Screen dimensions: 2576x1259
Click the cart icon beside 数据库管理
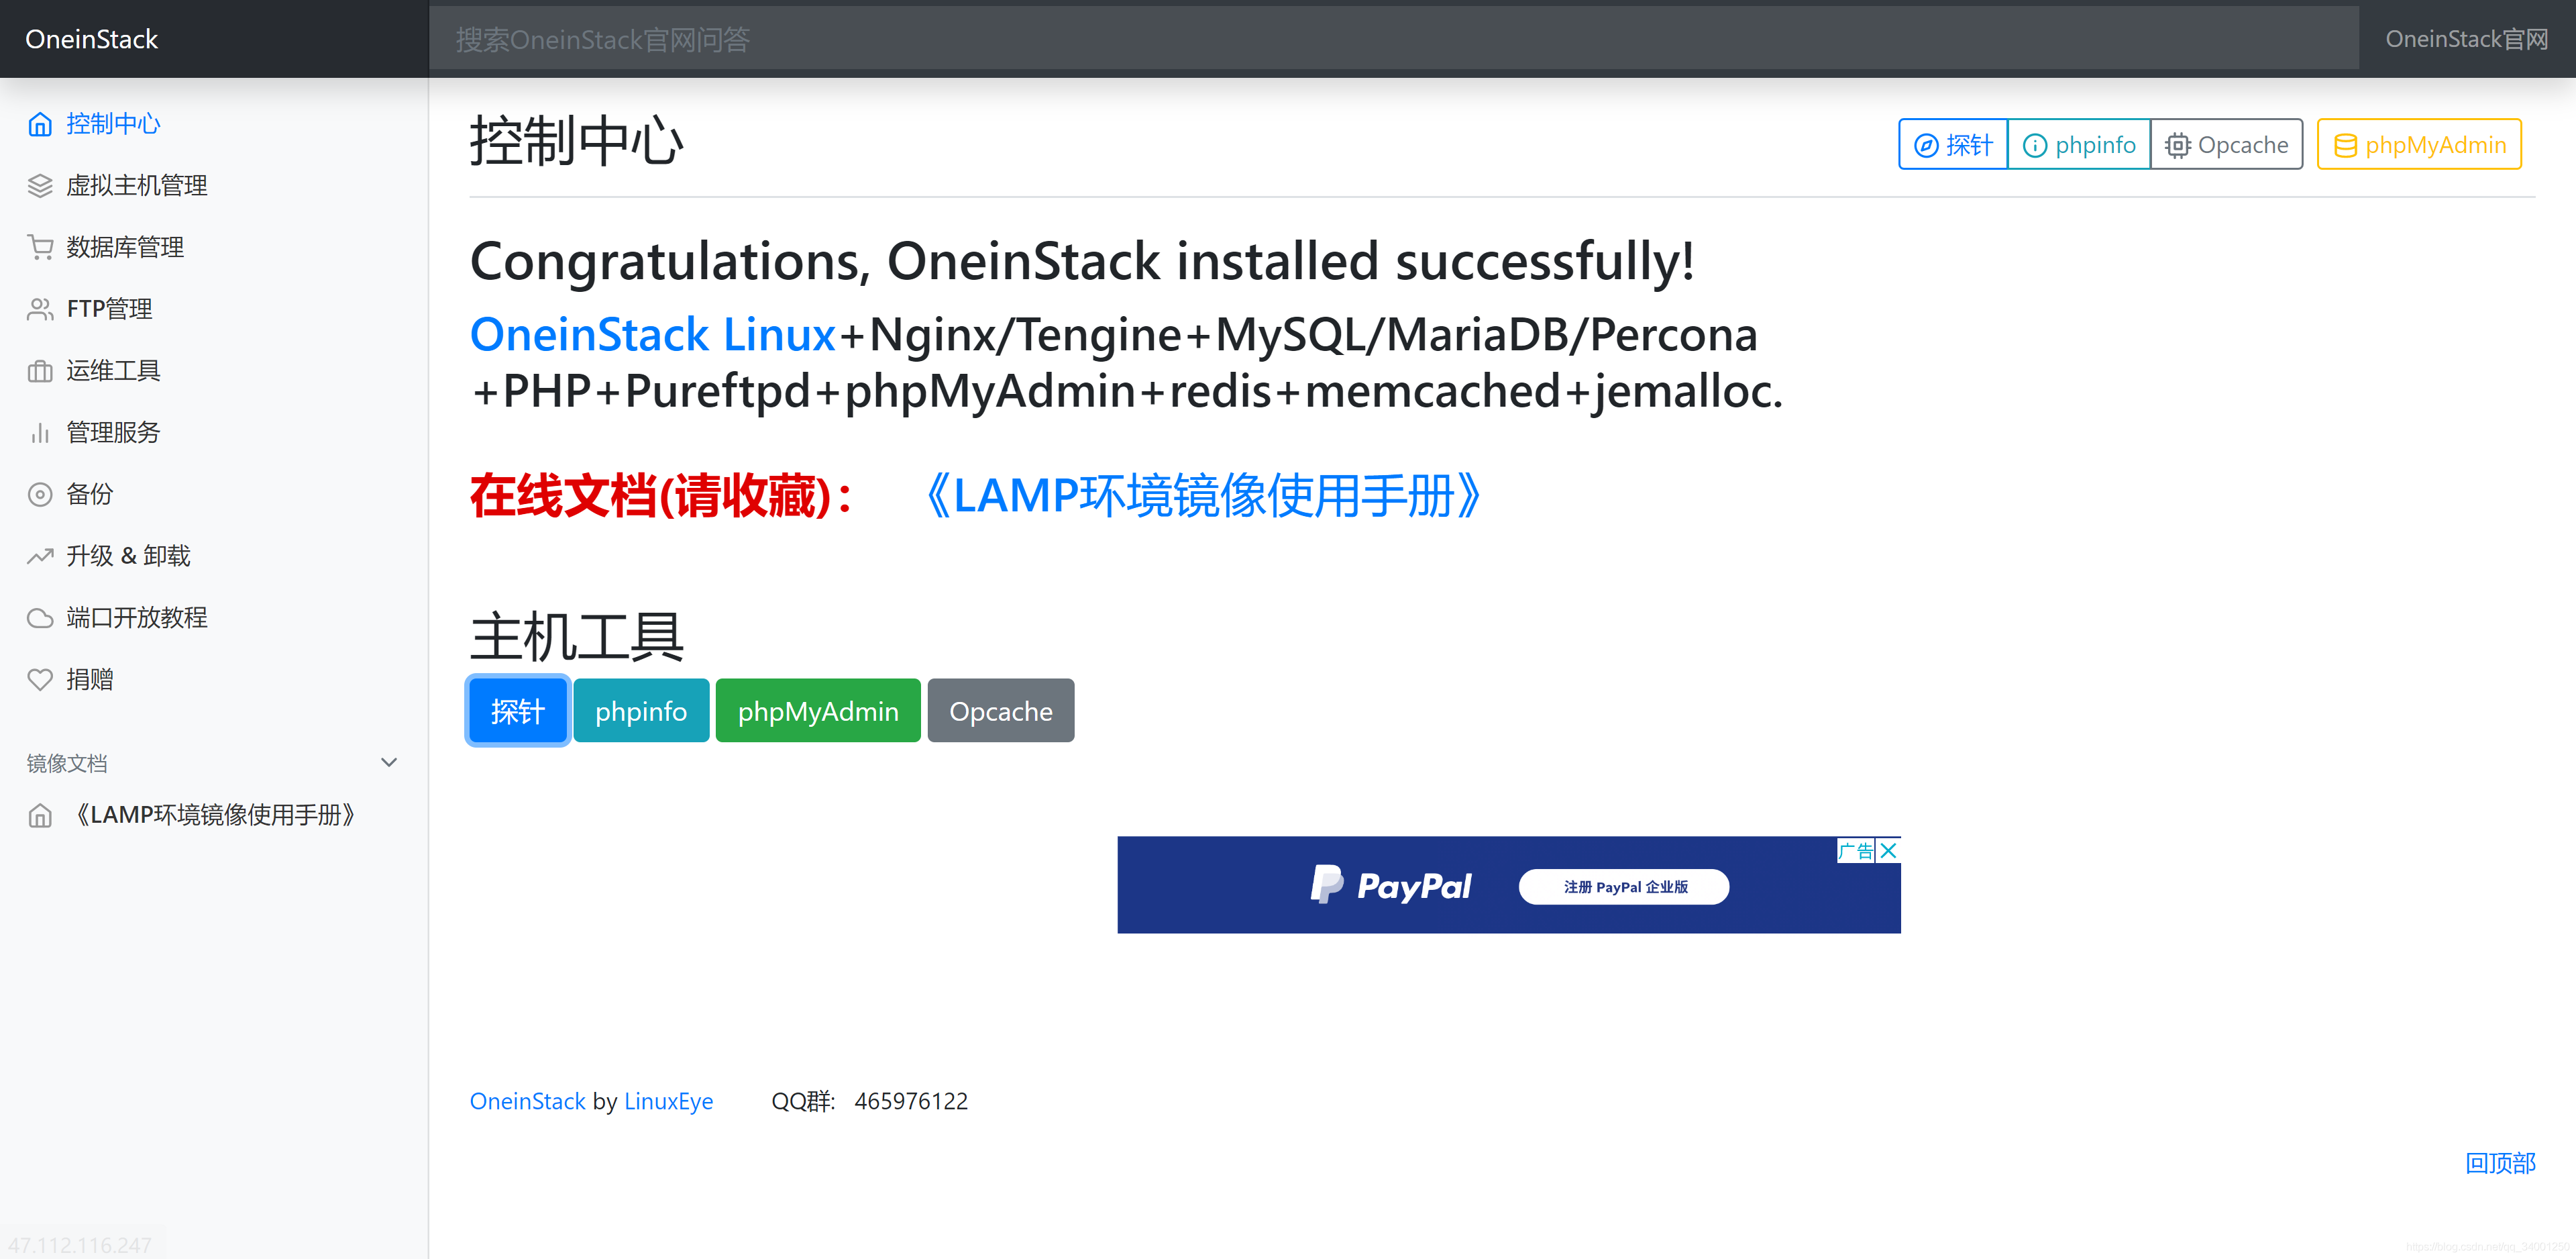[40, 247]
